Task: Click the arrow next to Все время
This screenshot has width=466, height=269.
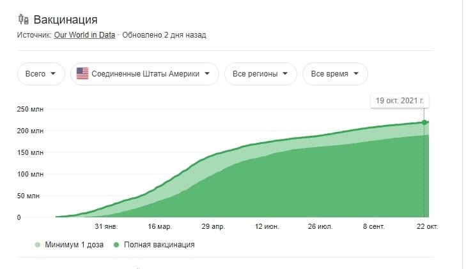Action: [x=356, y=73]
